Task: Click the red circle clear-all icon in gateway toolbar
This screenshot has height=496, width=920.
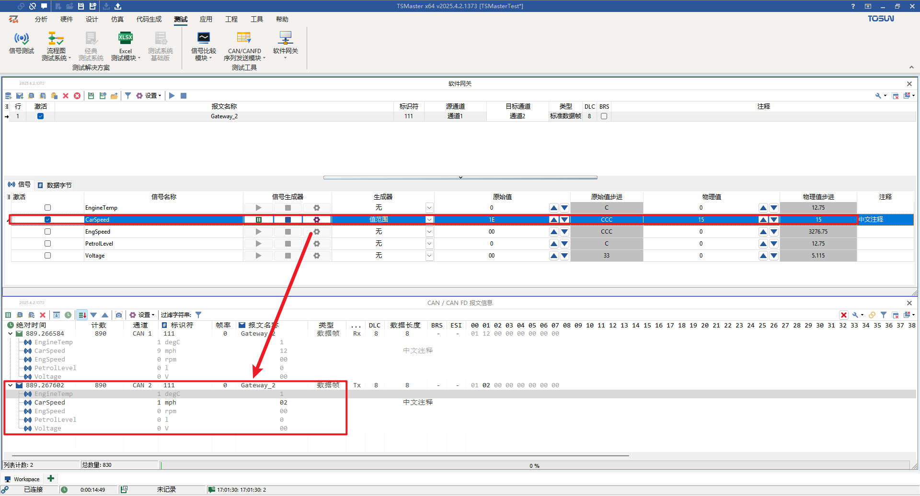Action: pyautogui.click(x=77, y=96)
